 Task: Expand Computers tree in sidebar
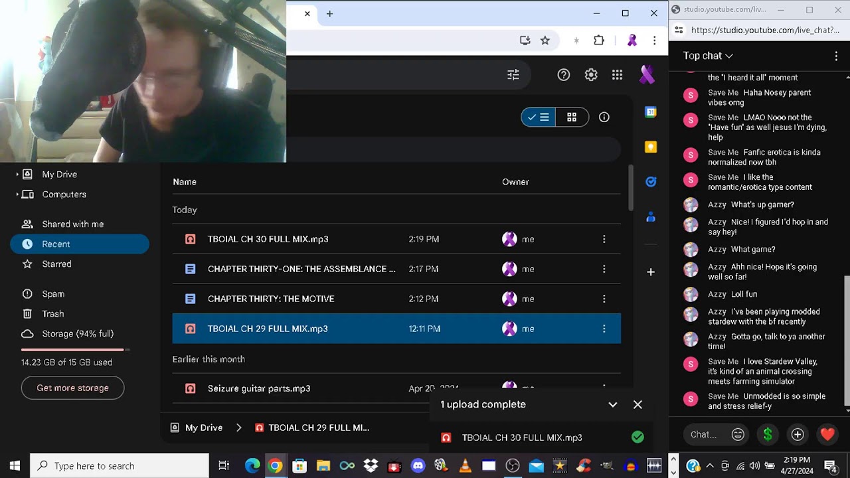pos(17,195)
